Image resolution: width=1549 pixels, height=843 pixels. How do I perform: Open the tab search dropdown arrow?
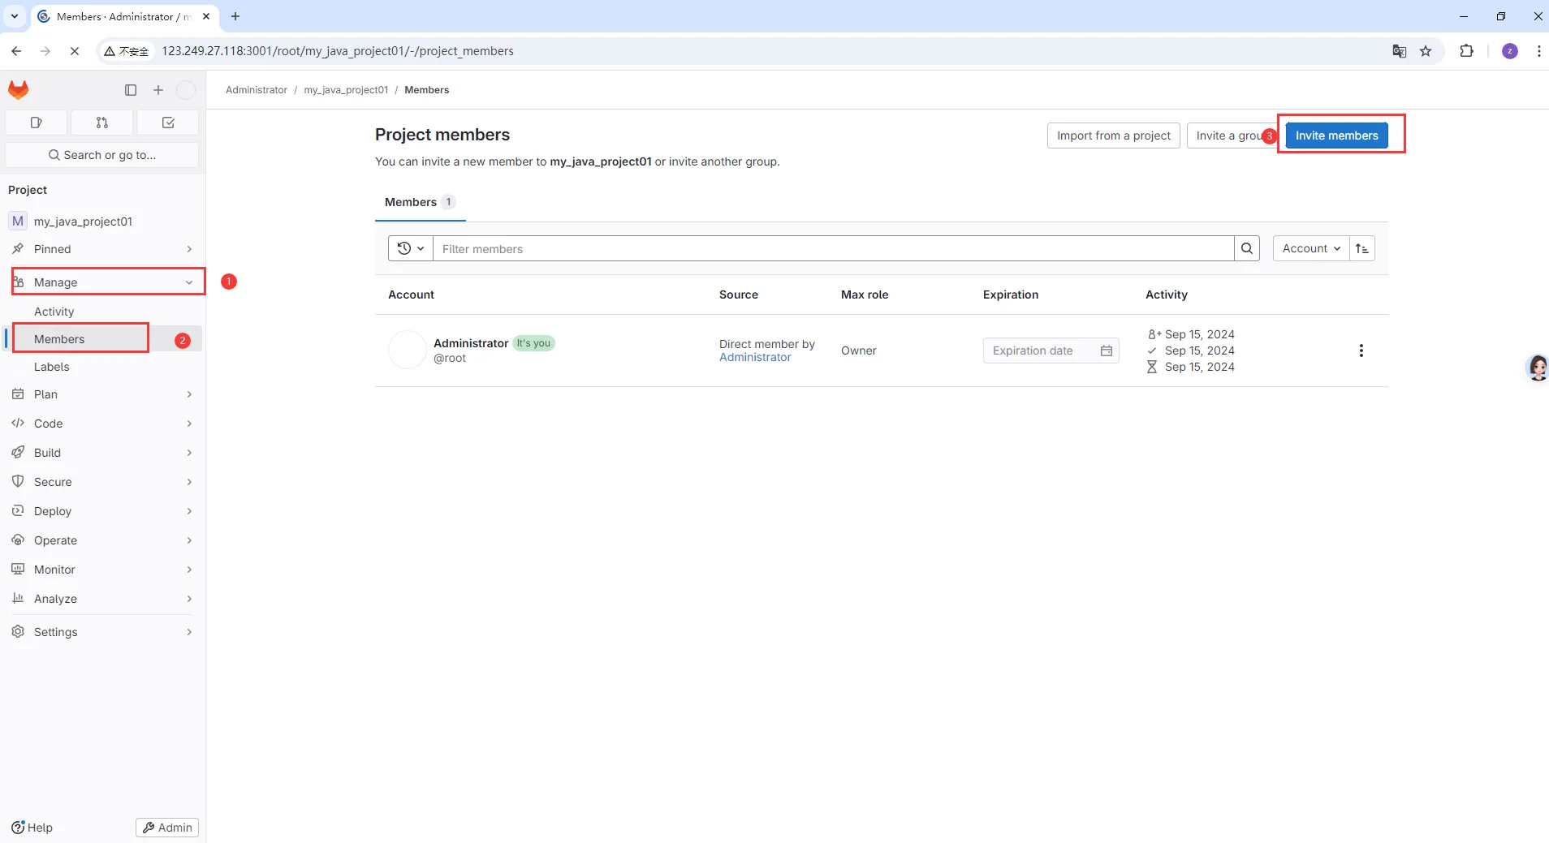(x=15, y=16)
